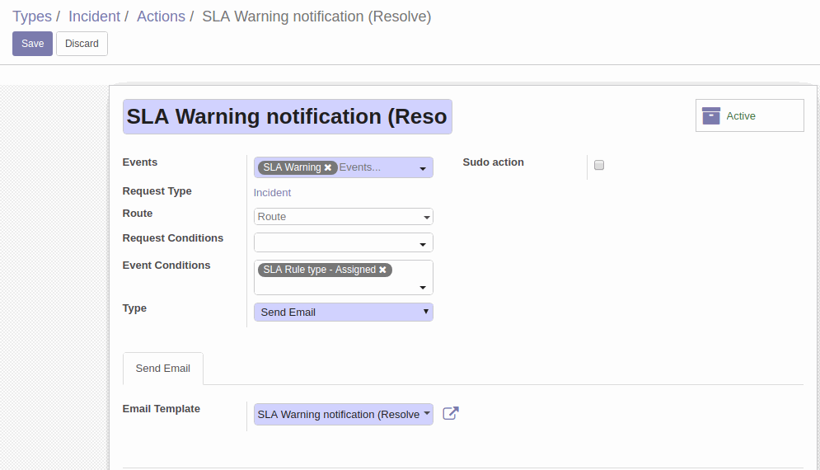The width and height of the screenshot is (820, 470).
Task: Open the email template external link icon
Action: click(450, 413)
